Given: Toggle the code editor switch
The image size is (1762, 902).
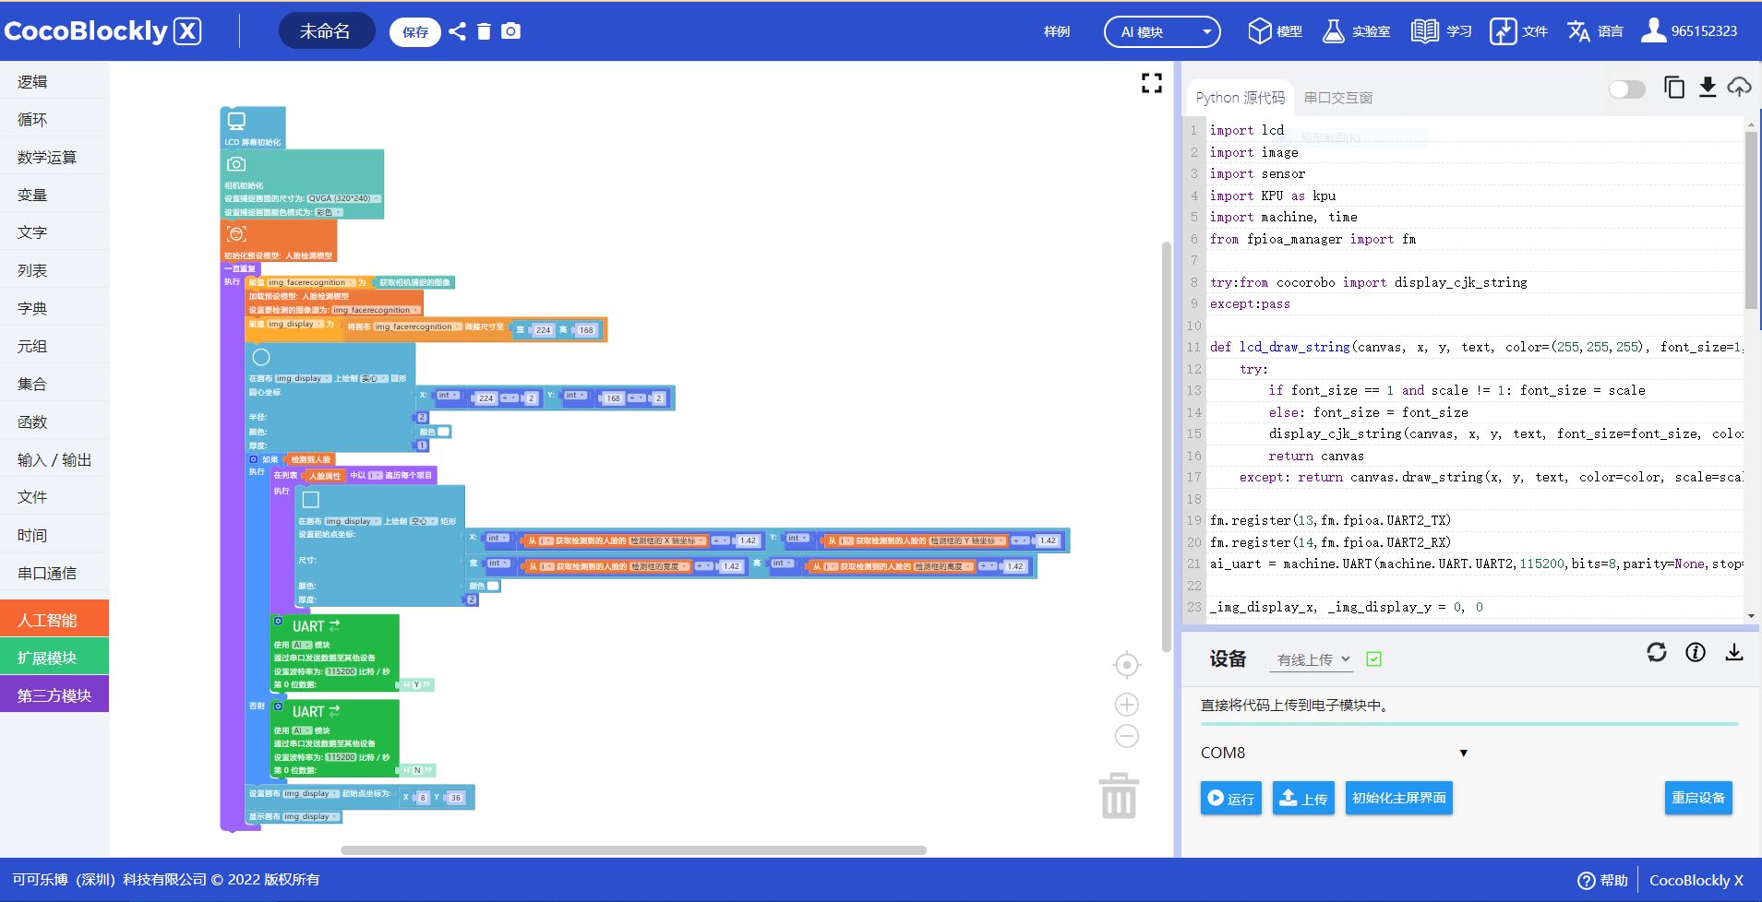Looking at the screenshot, I should 1626,89.
